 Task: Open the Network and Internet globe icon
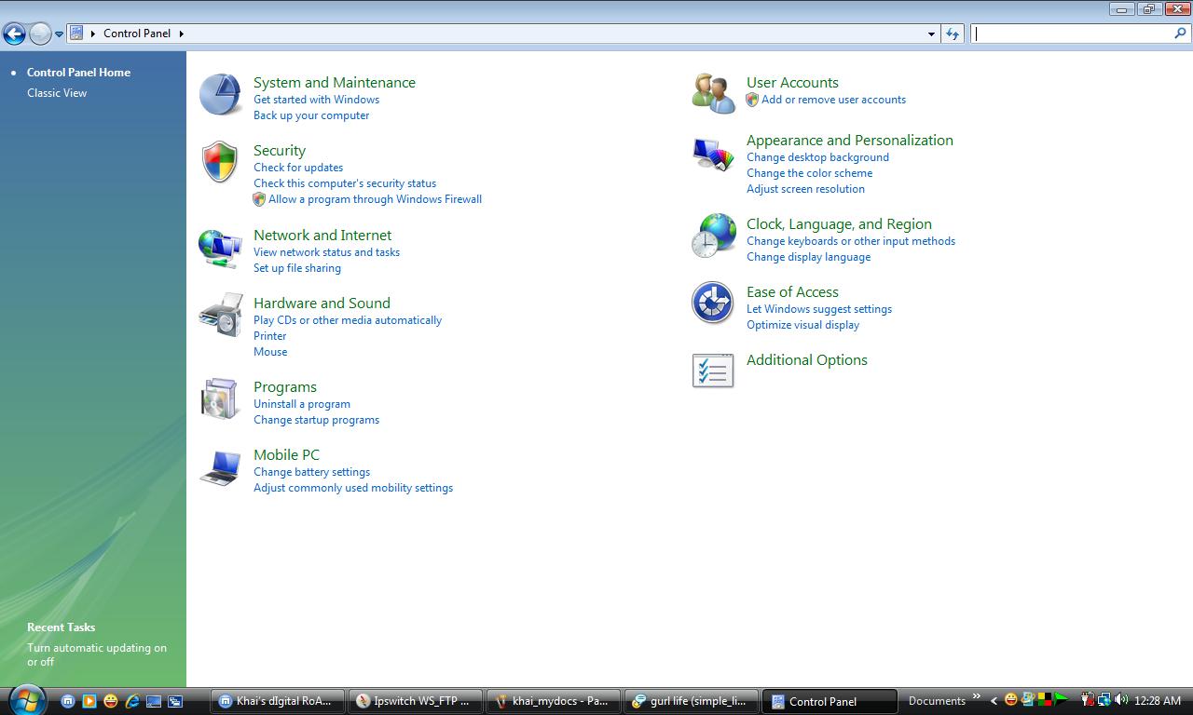click(x=221, y=249)
